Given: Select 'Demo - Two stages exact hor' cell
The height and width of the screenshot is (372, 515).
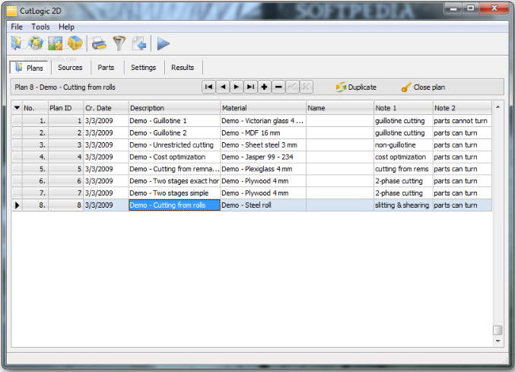Looking at the screenshot, I should [x=174, y=181].
